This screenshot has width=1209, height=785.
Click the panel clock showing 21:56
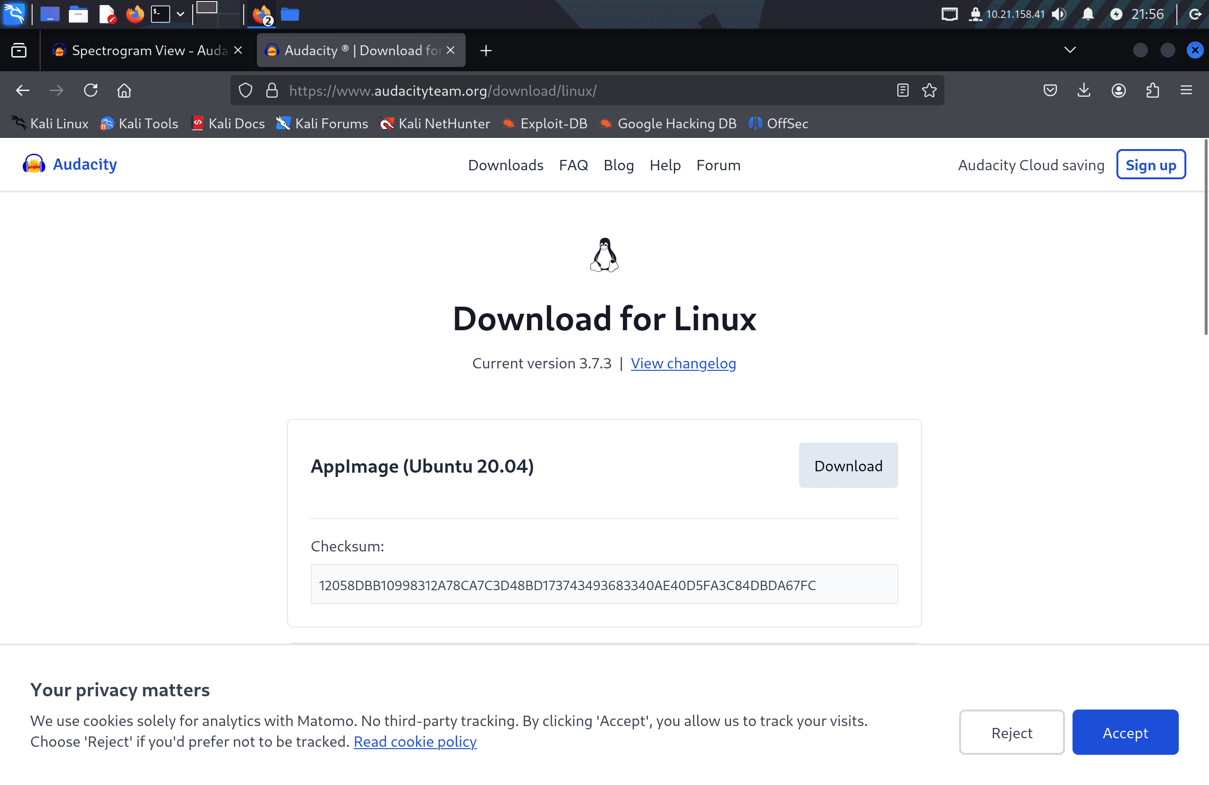click(1148, 14)
